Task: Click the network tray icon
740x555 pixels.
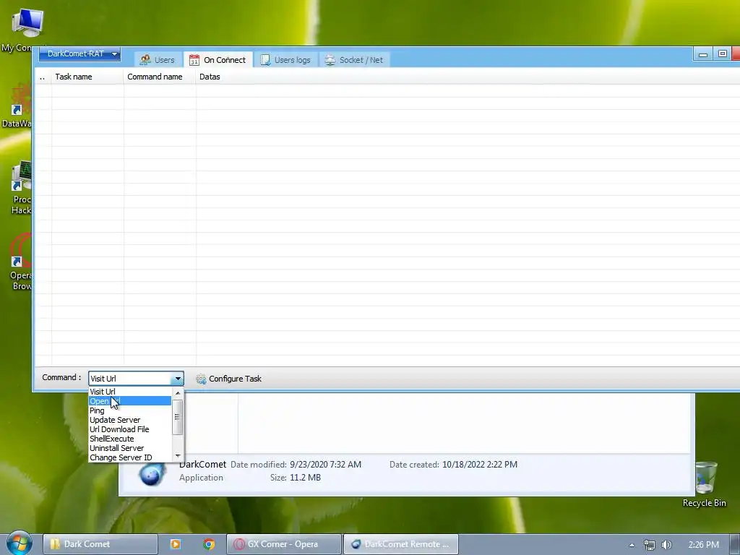Action: pyautogui.click(x=650, y=545)
